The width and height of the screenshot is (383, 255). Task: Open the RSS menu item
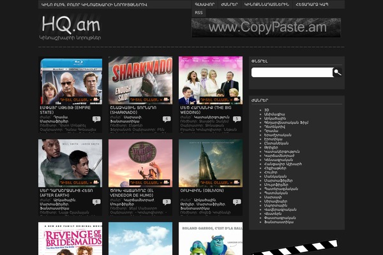click(199, 13)
